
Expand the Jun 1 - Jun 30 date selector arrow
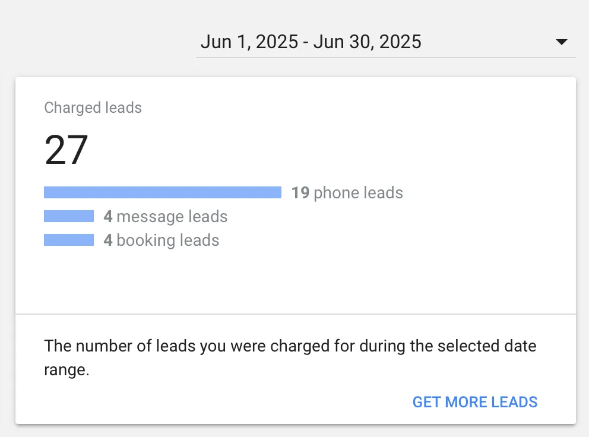(x=560, y=42)
